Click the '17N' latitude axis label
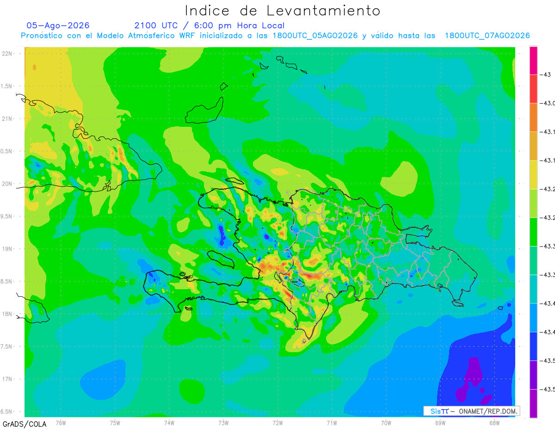This screenshot has width=555, height=429. coord(8,379)
